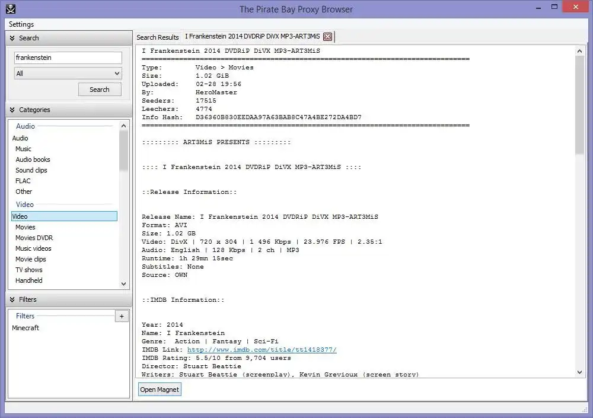Click the Type value Video > Movies
This screenshot has width=593, height=418.
(x=225, y=68)
